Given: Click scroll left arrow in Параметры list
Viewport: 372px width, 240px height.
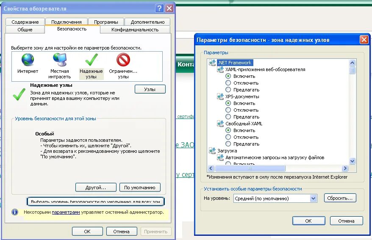Looking at the screenshot, I should pyautogui.click(x=211, y=168).
